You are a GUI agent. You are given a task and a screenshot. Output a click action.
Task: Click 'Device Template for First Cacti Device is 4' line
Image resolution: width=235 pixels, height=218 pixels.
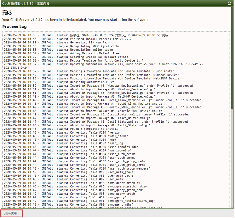(74, 60)
